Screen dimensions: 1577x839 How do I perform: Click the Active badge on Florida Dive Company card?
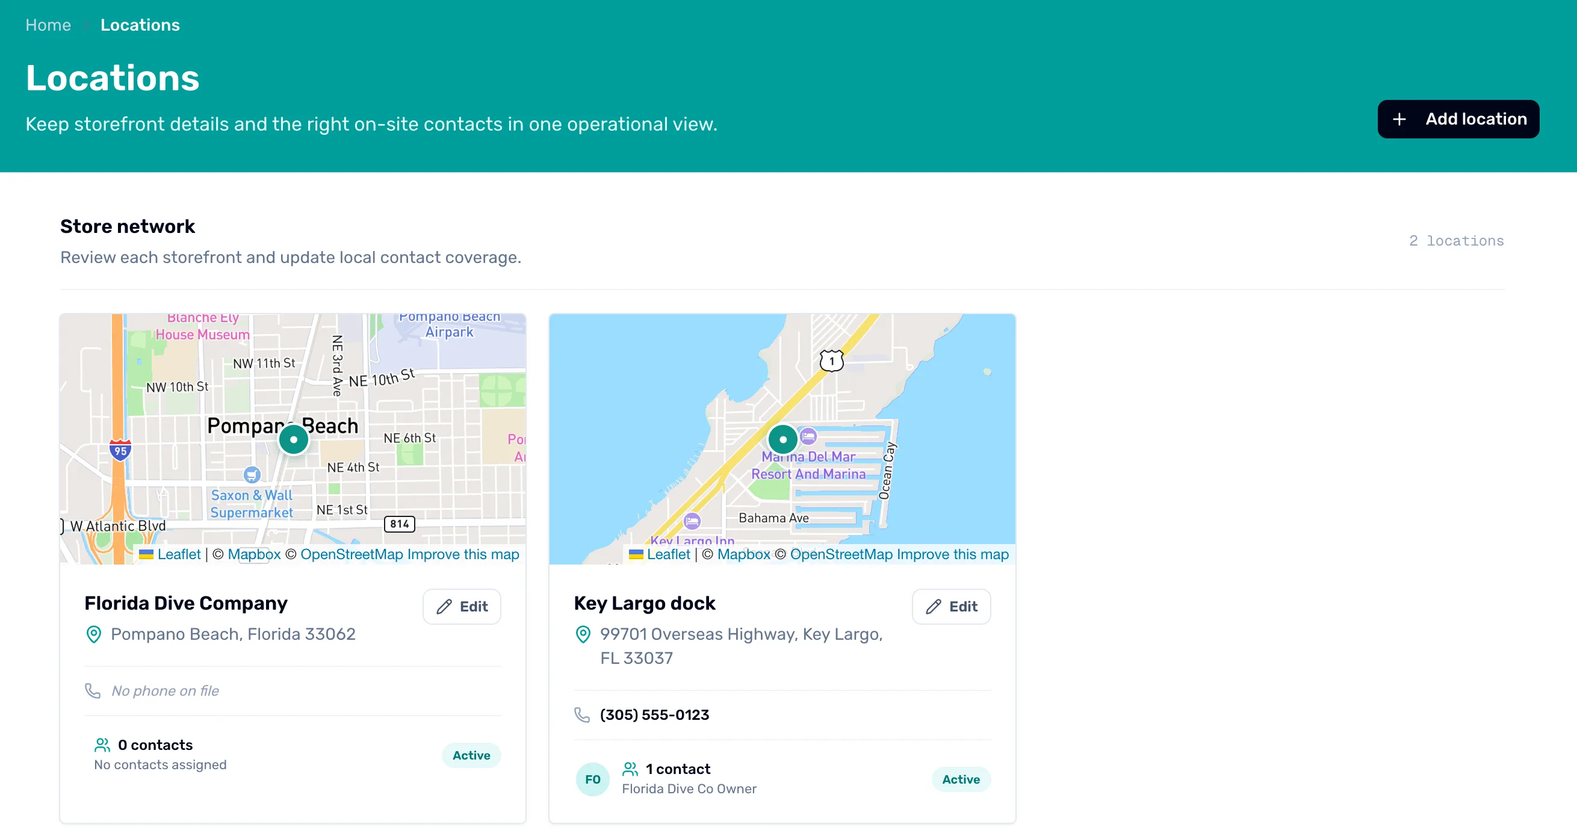tap(471, 755)
